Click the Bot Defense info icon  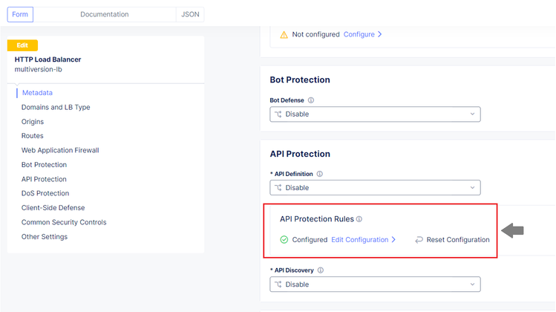pyautogui.click(x=311, y=100)
